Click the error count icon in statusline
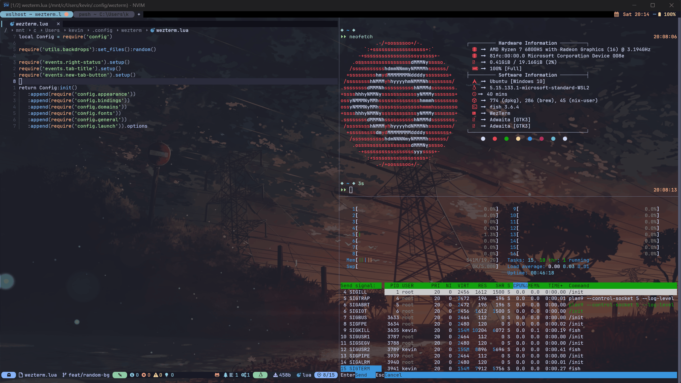This screenshot has height=383, width=681. pyautogui.click(x=144, y=375)
